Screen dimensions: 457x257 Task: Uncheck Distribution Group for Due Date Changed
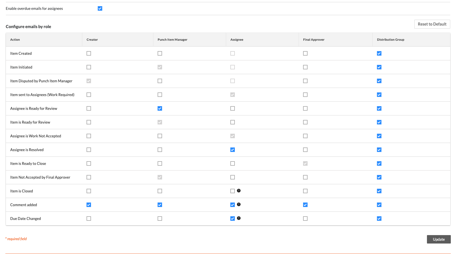tap(379, 219)
